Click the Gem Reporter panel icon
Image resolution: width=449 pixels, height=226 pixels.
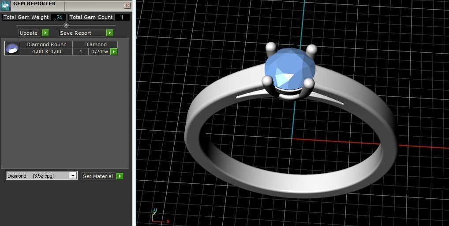click(6, 6)
